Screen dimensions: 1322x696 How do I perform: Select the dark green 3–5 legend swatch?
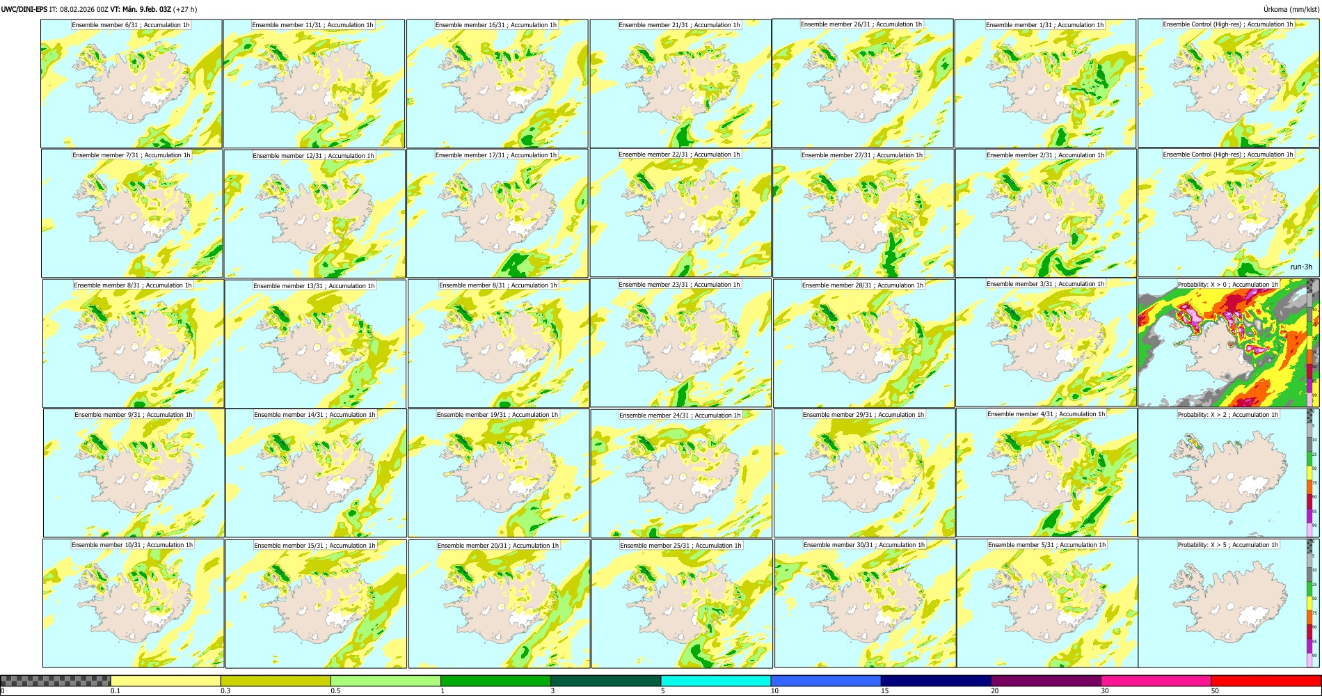click(605, 681)
